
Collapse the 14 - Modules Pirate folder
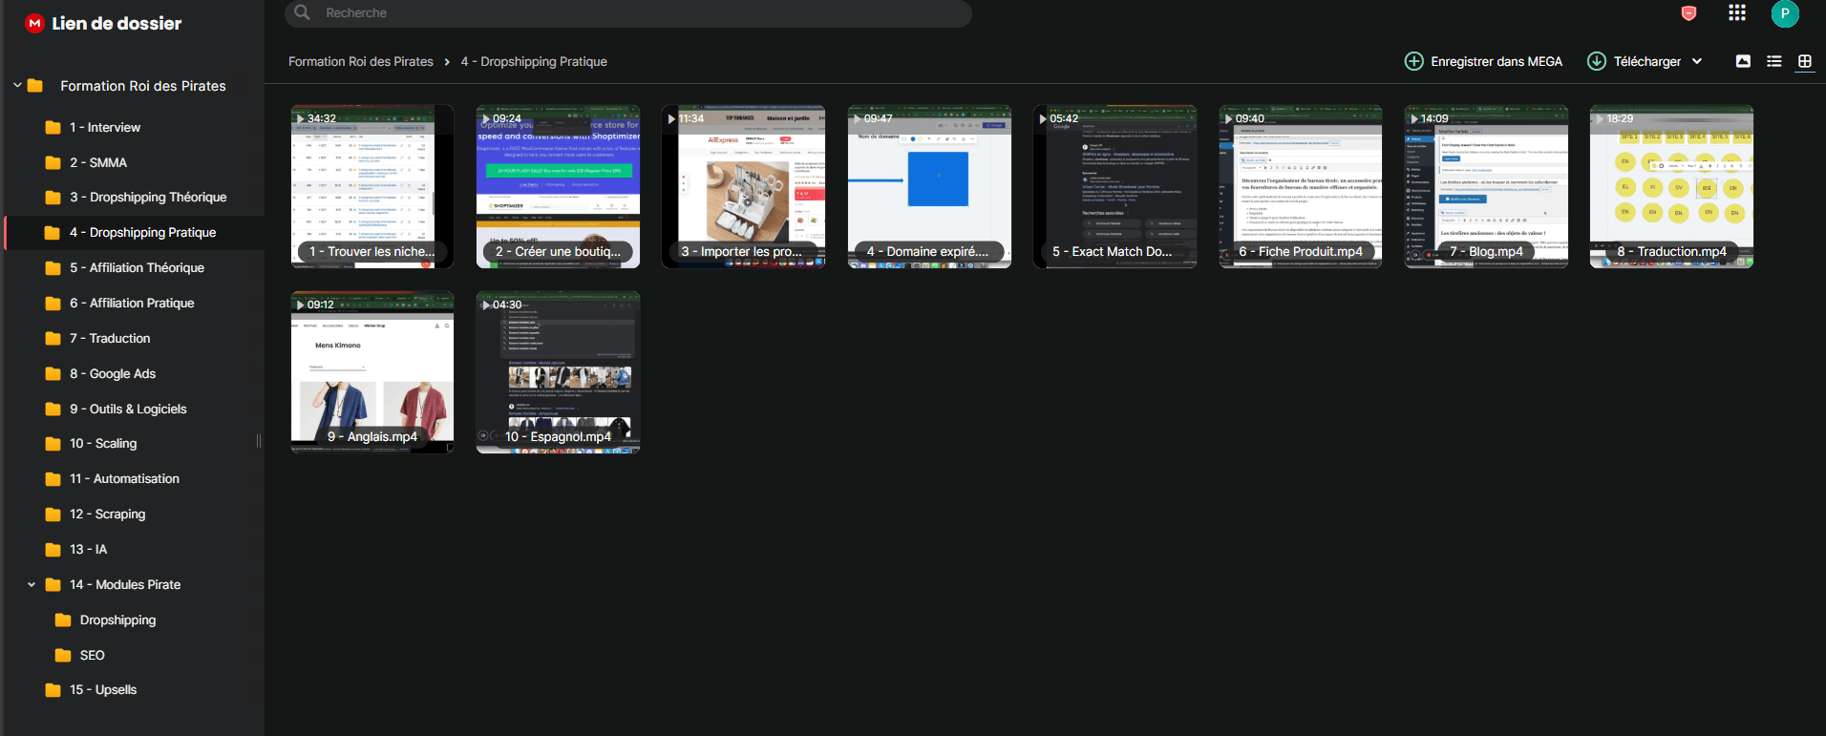32,585
